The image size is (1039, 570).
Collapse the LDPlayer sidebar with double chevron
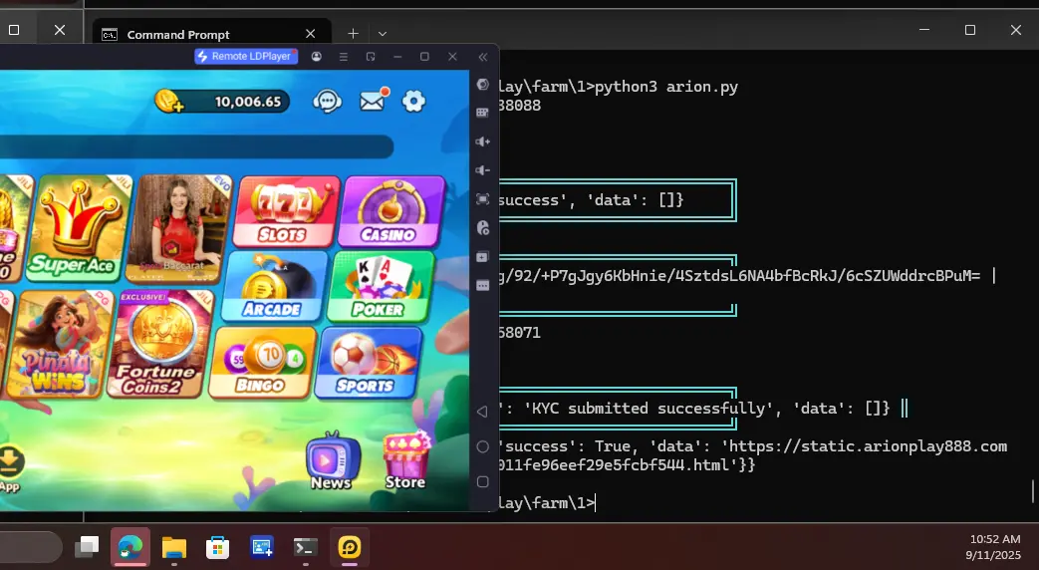click(x=483, y=57)
